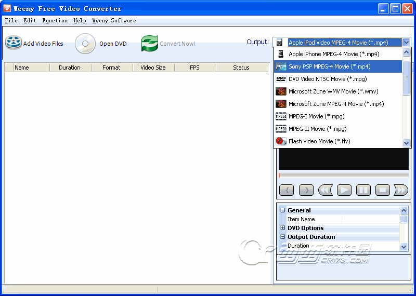Select Microsoft Zune WMV Movie (*.wmv)
This screenshot has width=416, height=296.
(x=338, y=91)
